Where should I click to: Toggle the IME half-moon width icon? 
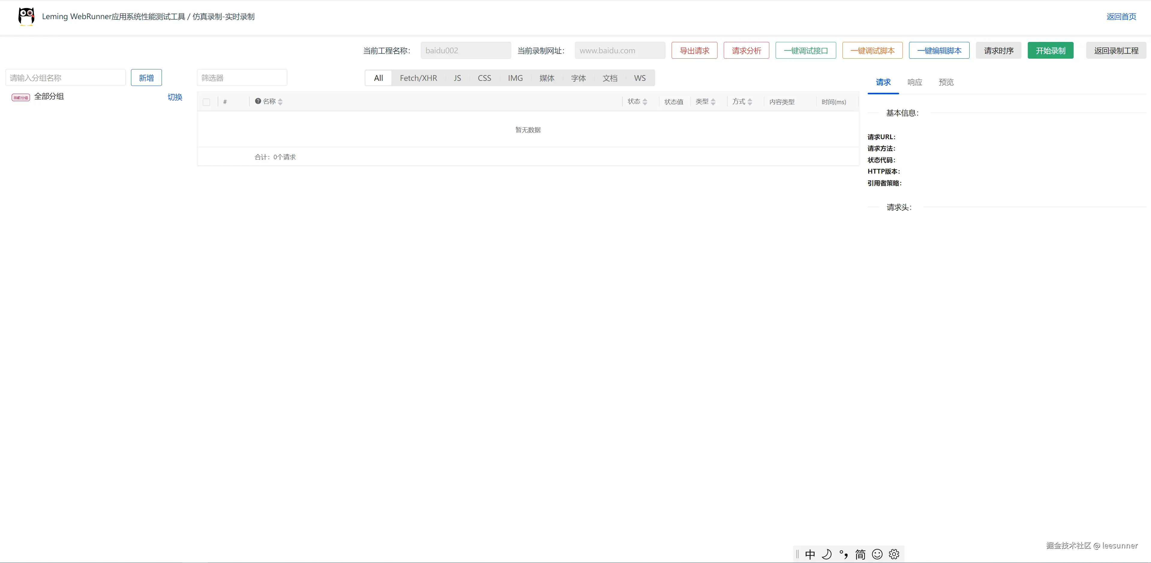point(827,554)
